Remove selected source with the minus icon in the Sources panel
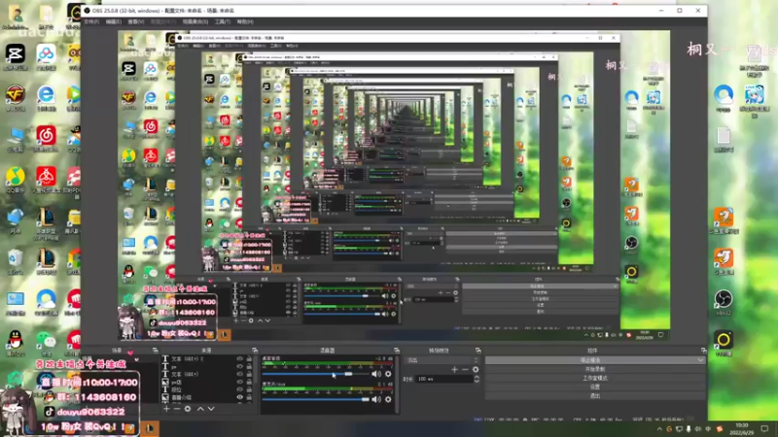778x437 pixels. coord(177,409)
